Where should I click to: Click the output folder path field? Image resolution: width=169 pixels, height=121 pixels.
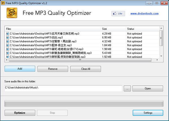[63, 88]
